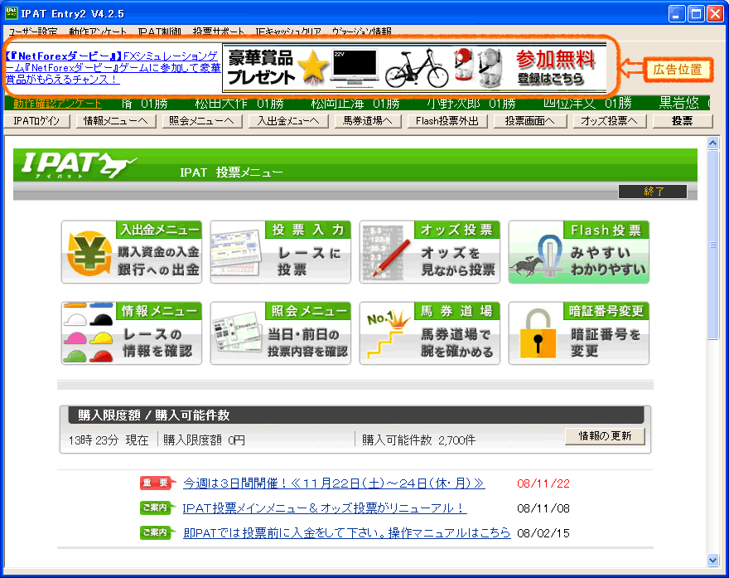This screenshot has width=729, height=578.
Task: Open the IEキャッシュクリア menu
Action: click(288, 32)
